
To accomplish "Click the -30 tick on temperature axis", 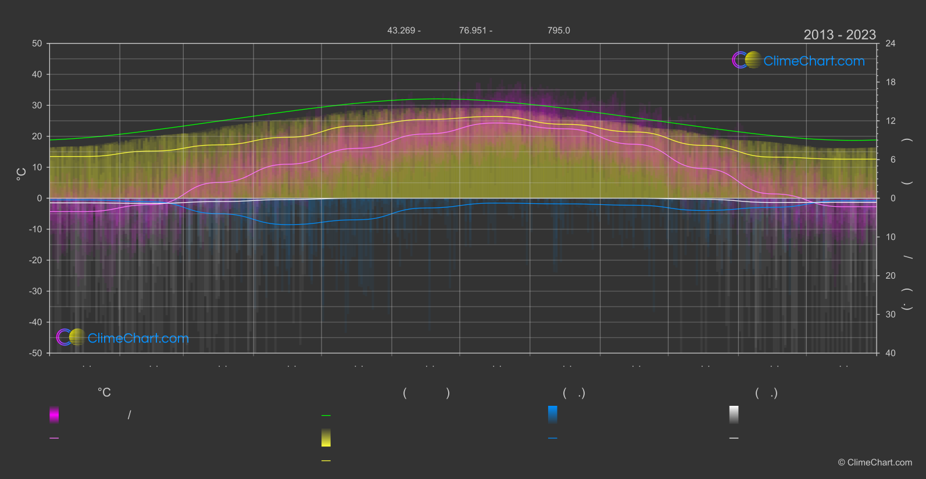I will pyautogui.click(x=35, y=291).
